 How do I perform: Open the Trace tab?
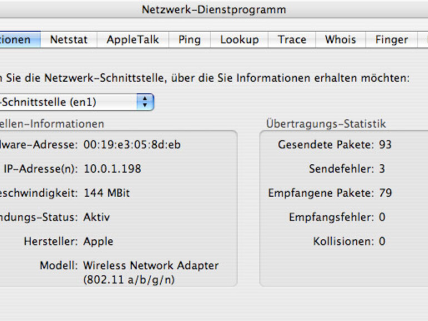pyautogui.click(x=292, y=39)
